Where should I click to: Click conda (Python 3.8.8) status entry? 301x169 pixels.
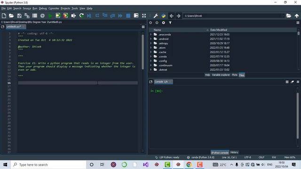pyautogui.click(x=201, y=157)
